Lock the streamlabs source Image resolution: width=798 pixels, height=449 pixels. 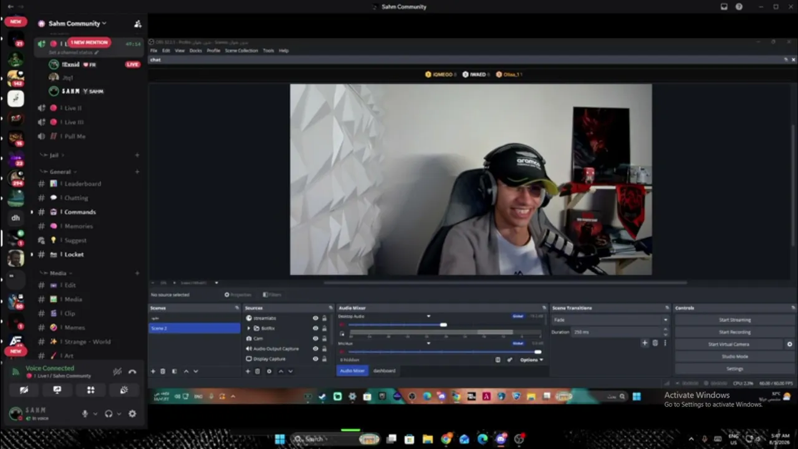coord(324,318)
